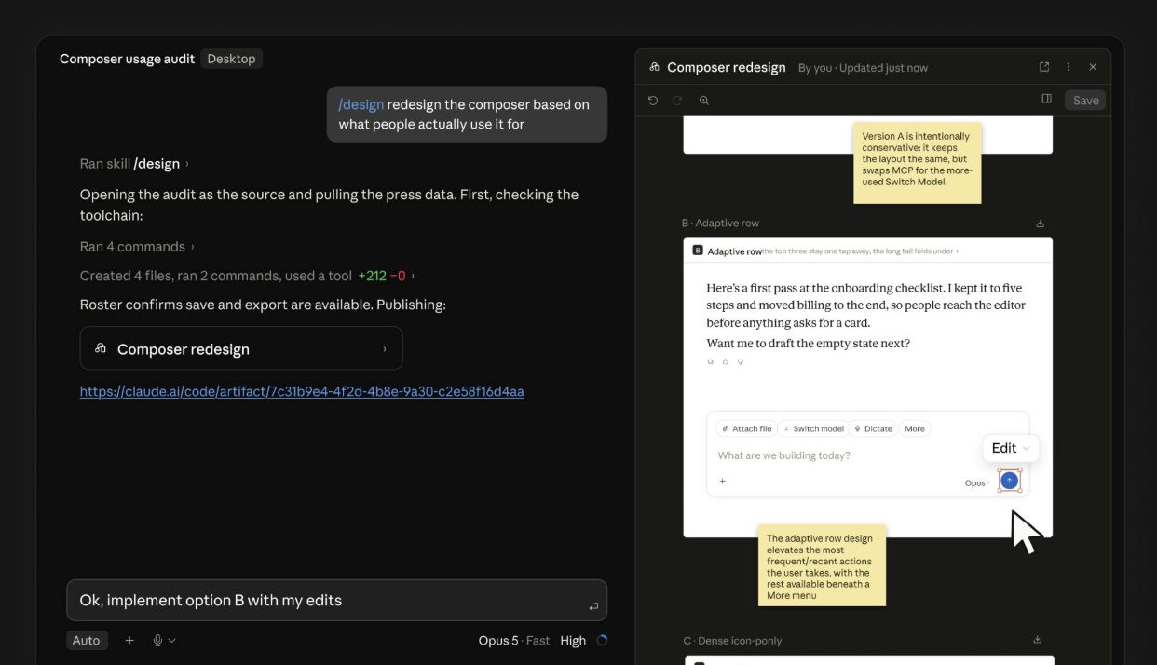This screenshot has width=1157, height=665.
Task: Expand the Ran skill /design step
Action: tap(134, 163)
